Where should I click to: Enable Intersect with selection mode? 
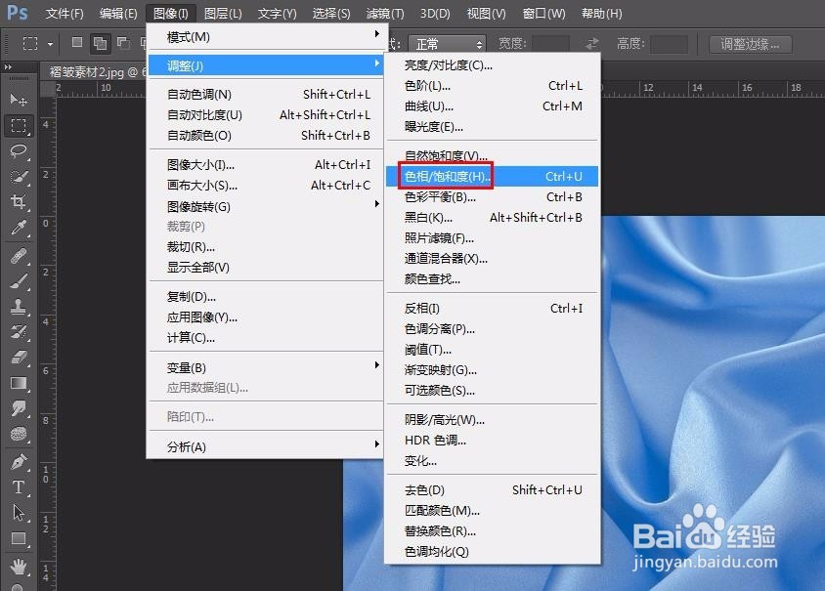click(x=145, y=43)
